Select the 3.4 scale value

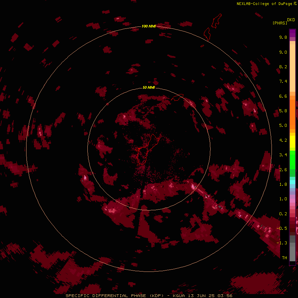pyautogui.click(x=283, y=155)
